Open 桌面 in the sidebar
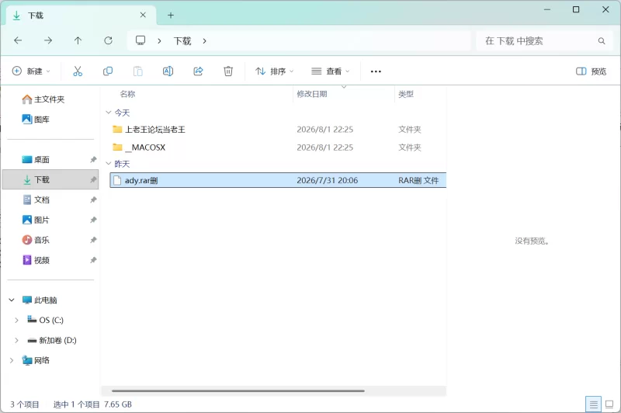The height and width of the screenshot is (413, 621). pos(36,160)
